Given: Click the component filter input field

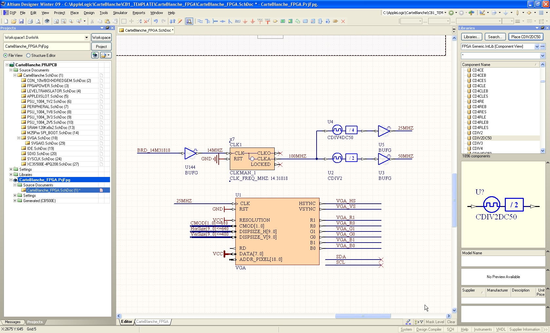Looking at the screenshot, I should click(x=500, y=56).
